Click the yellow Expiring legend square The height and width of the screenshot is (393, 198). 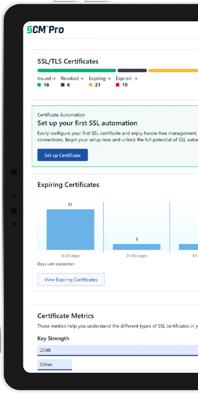tap(91, 85)
